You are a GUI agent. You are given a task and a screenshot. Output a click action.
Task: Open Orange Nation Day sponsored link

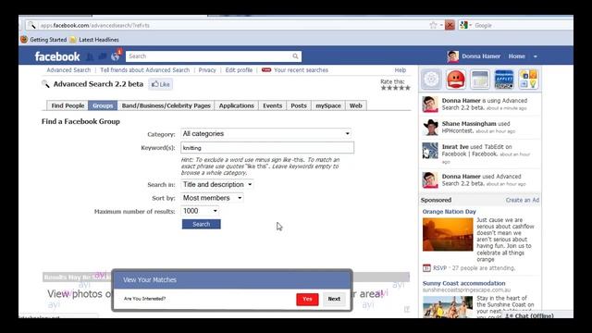click(449, 212)
